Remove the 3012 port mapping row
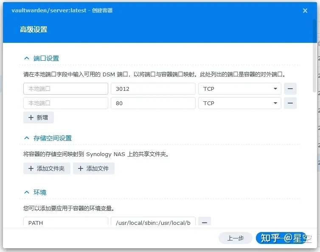The image size is (320, 252). tap(290, 89)
